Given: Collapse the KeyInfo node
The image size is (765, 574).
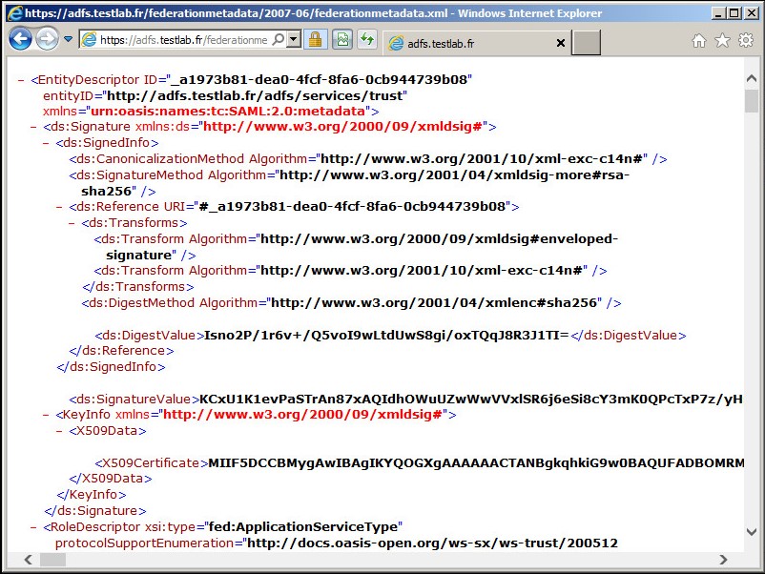Looking at the screenshot, I should pos(46,415).
